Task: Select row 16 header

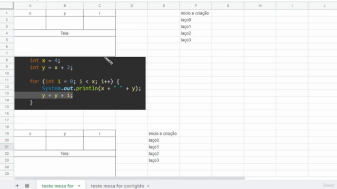Action: tap(7, 113)
